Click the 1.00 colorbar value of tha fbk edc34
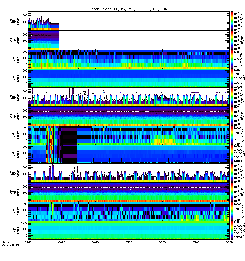This screenshot has height=261, width=245. [236, 52]
